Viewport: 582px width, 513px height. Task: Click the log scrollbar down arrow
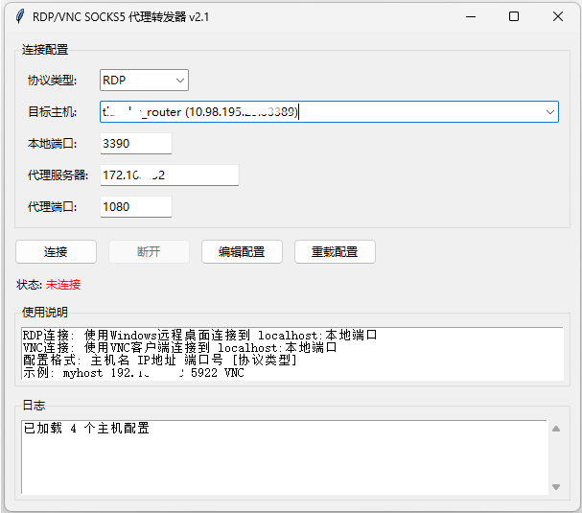[x=556, y=487]
